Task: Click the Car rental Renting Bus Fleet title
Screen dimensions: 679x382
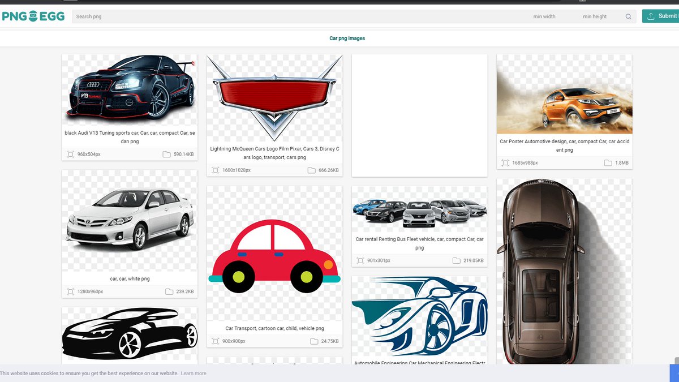Action: coord(419,243)
